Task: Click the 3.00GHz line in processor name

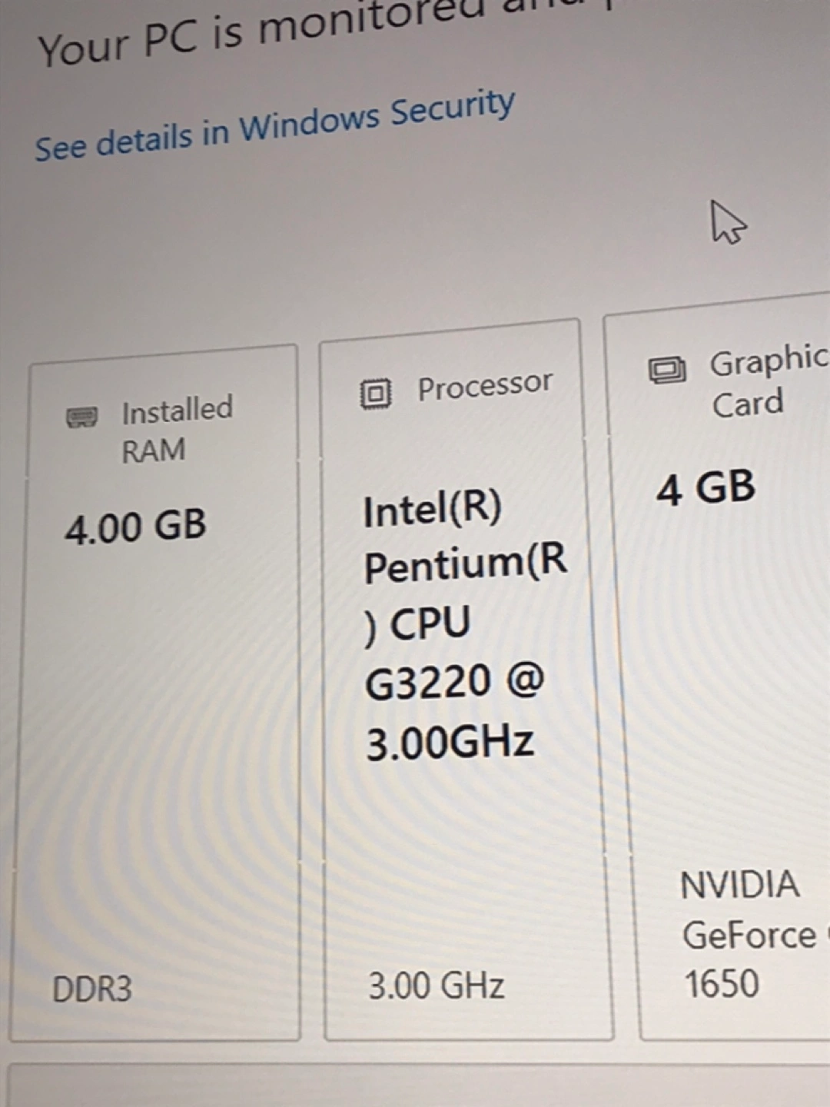Action: 450,743
